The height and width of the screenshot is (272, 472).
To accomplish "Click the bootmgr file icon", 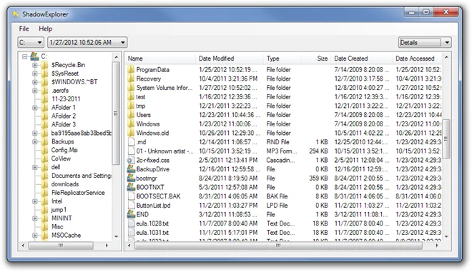I will pyautogui.click(x=131, y=178).
